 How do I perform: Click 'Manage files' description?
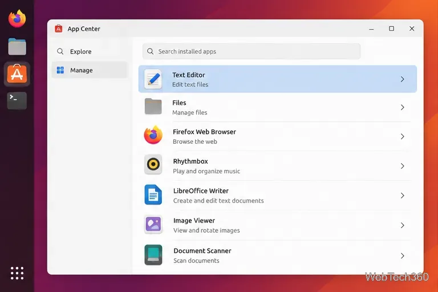(190, 112)
